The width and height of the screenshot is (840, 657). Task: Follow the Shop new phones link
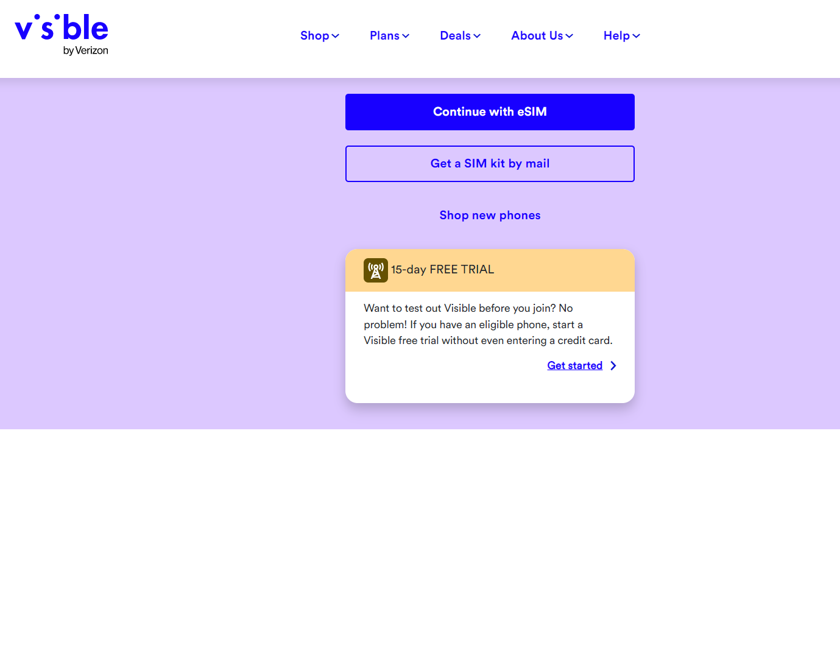click(490, 216)
